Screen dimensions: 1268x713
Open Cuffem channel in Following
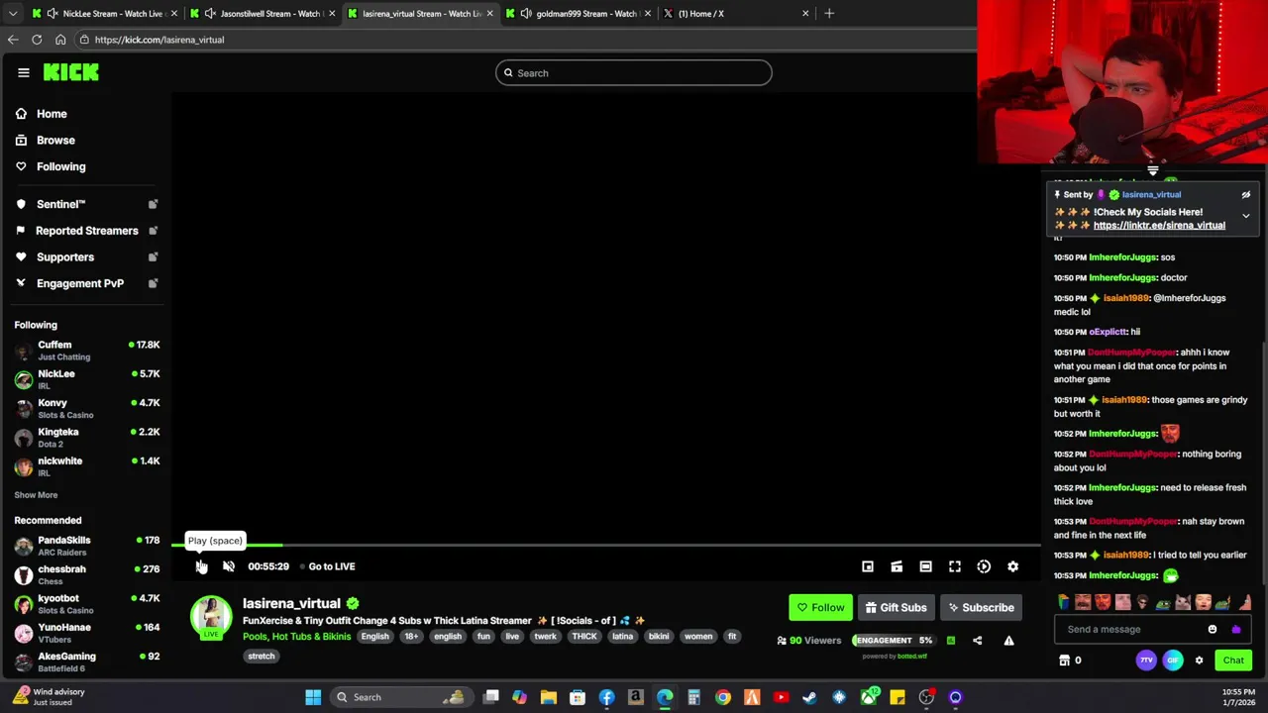pyautogui.click(x=87, y=351)
